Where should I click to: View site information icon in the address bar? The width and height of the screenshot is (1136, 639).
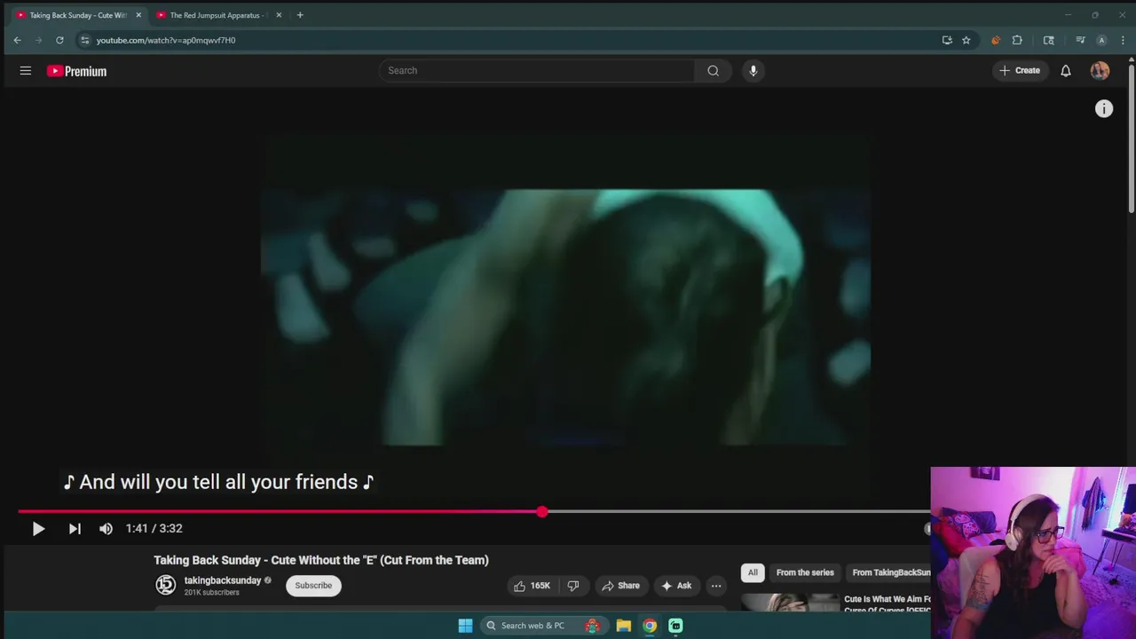[84, 40]
